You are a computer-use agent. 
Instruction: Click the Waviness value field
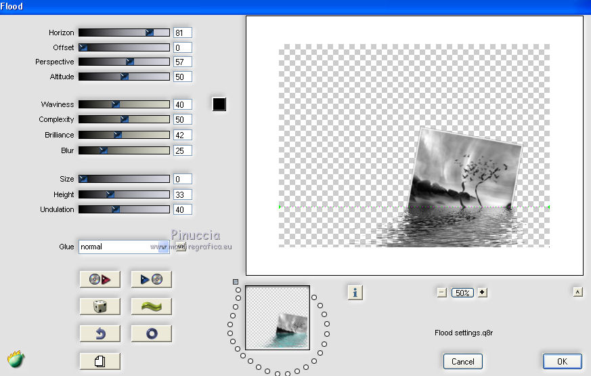[x=183, y=104]
